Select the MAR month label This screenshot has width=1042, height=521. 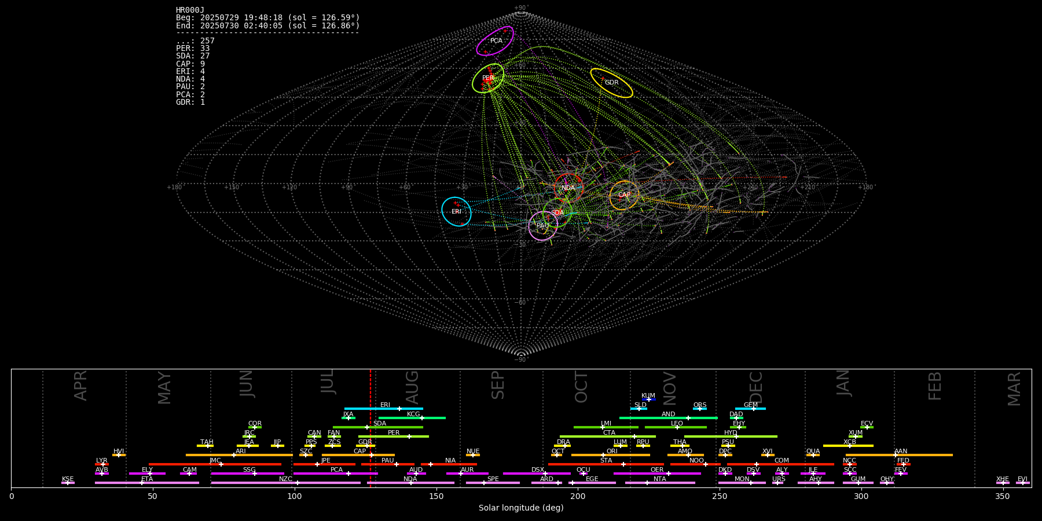tap(1014, 389)
